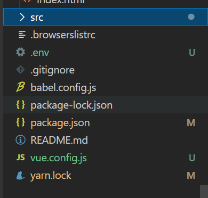208x198 pixels.
Task: Open the package-lock.json file
Action: (71, 105)
